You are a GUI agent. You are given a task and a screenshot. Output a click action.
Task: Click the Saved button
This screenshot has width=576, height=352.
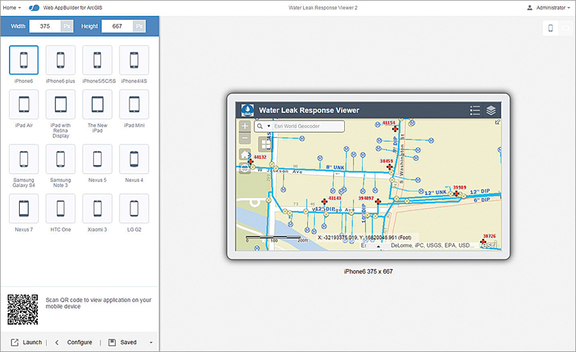coord(123,342)
